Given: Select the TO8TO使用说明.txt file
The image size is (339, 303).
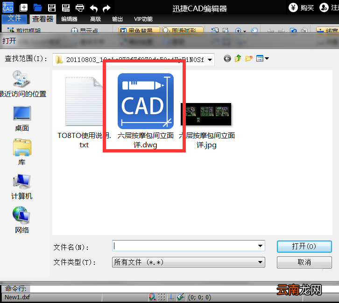Looking at the screenshot, I should [x=84, y=112].
